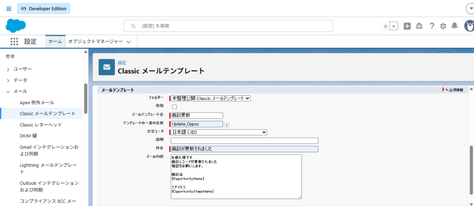Click the Setup search box
This screenshot has width=474, height=206.
click(x=228, y=26)
